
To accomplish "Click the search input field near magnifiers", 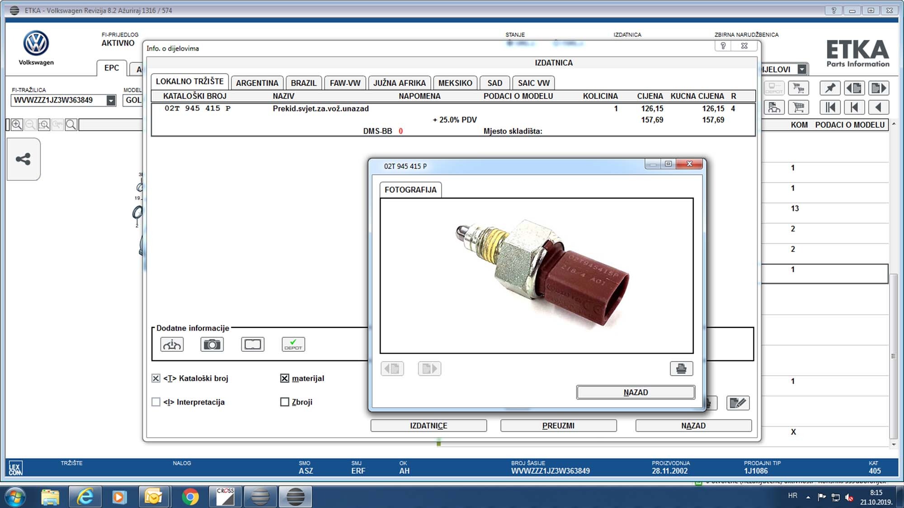I will (111, 125).
